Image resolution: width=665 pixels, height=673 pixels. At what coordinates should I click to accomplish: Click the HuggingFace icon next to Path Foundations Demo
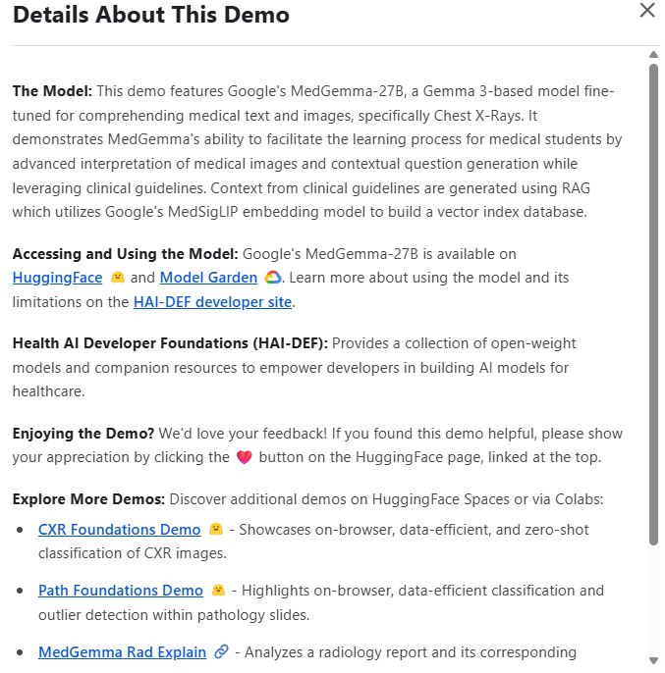pyautogui.click(x=219, y=591)
